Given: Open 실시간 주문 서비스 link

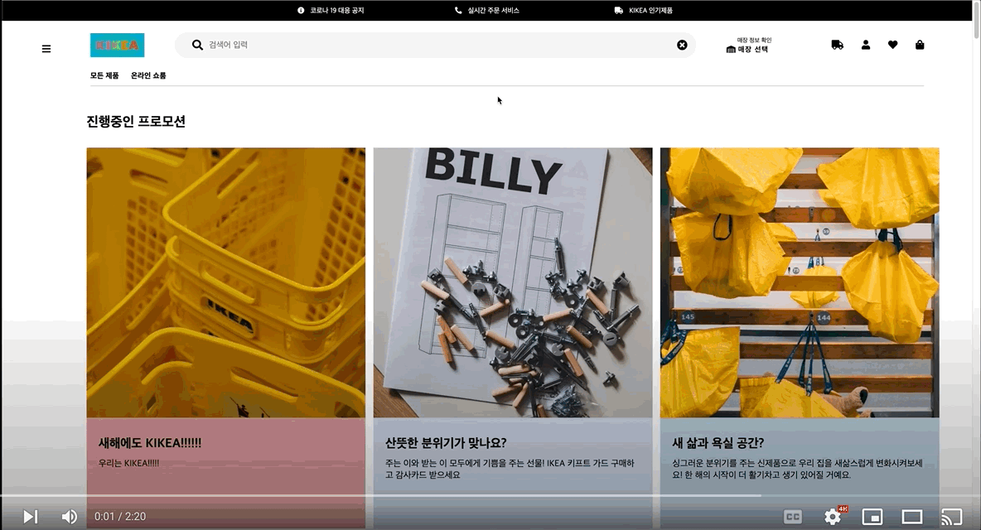Looking at the screenshot, I should [493, 11].
